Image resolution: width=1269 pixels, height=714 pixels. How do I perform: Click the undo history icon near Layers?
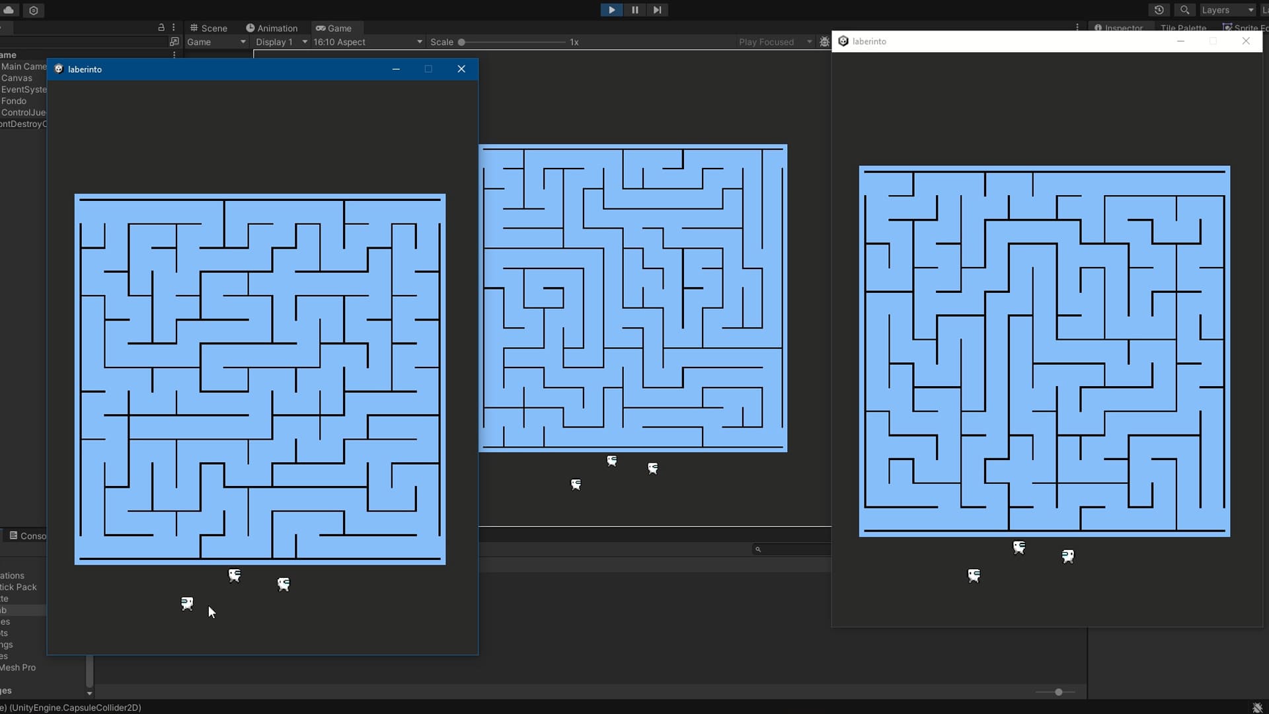pyautogui.click(x=1159, y=10)
